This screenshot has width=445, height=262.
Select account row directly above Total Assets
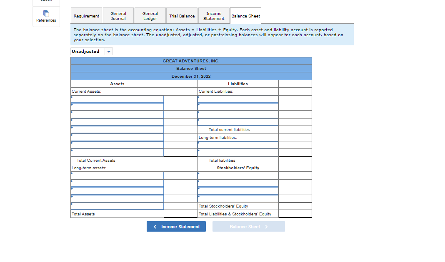point(117,206)
